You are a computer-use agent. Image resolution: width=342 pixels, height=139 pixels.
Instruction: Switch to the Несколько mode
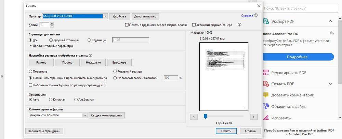[93, 63]
